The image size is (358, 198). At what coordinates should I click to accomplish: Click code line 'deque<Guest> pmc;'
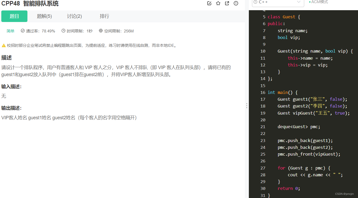pyautogui.click(x=299, y=127)
